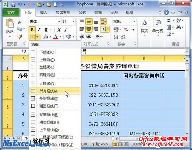Open the font name dropdown showing 宋体

[59, 22]
